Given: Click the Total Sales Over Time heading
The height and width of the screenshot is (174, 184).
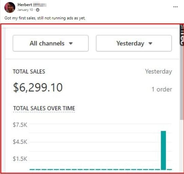Looking at the screenshot, I should pos(44,108).
